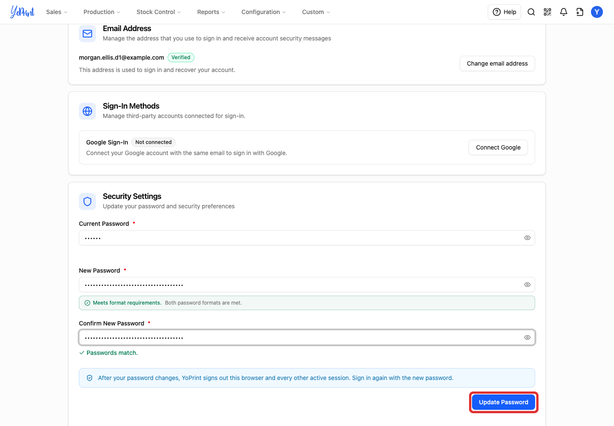The image size is (614, 426).
Task: Reveal the Confirm New Password characters
Action: point(527,337)
